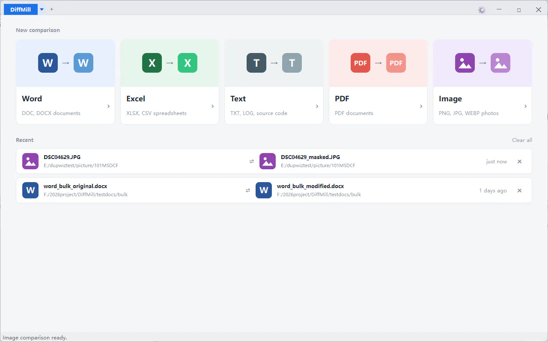Click the light purple Image target icon
Viewport: 548px width, 342px height.
[x=500, y=63]
